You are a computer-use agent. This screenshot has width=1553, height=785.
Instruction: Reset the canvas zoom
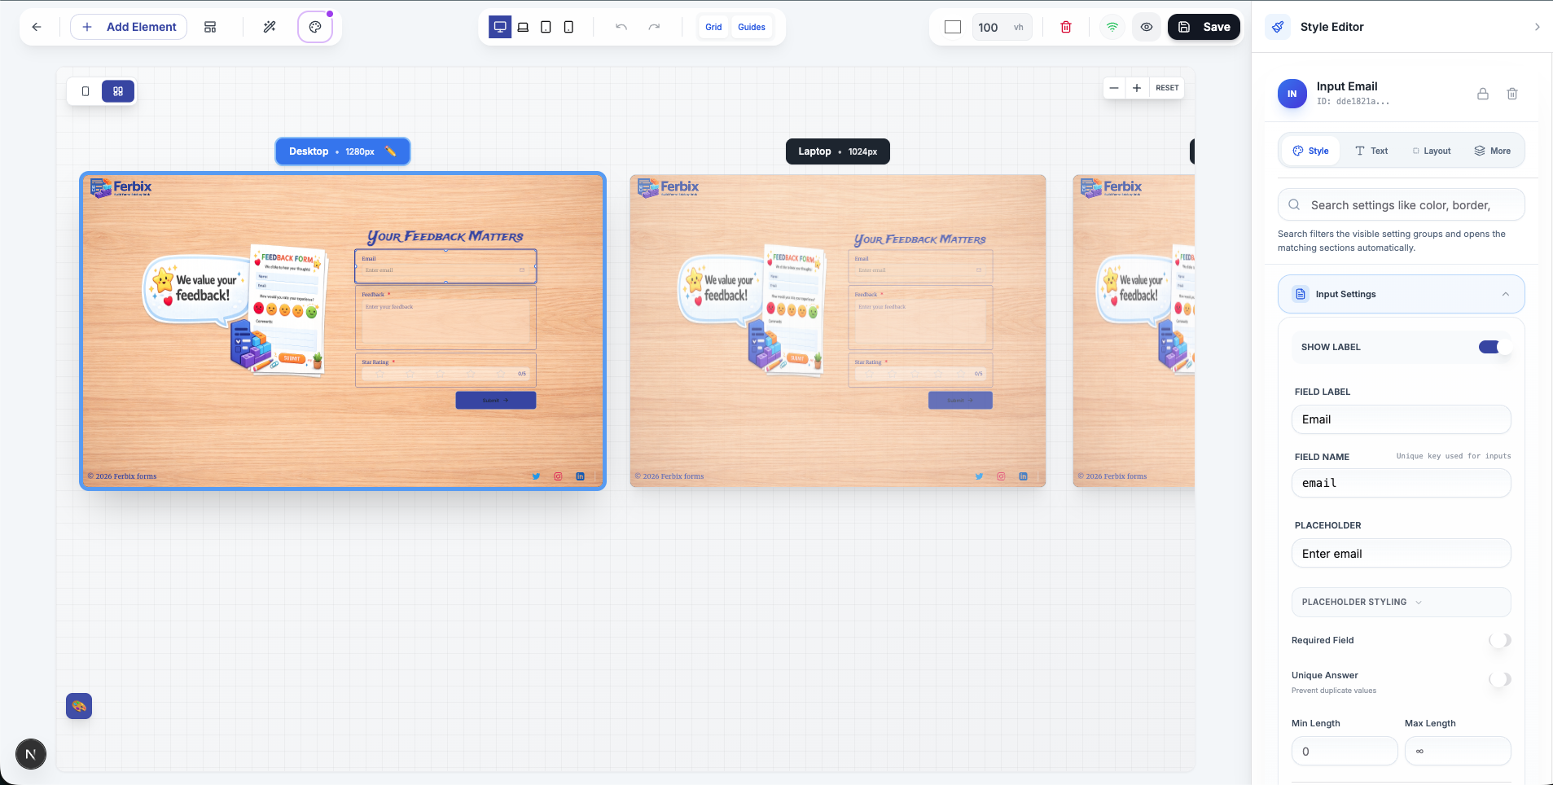tap(1167, 88)
